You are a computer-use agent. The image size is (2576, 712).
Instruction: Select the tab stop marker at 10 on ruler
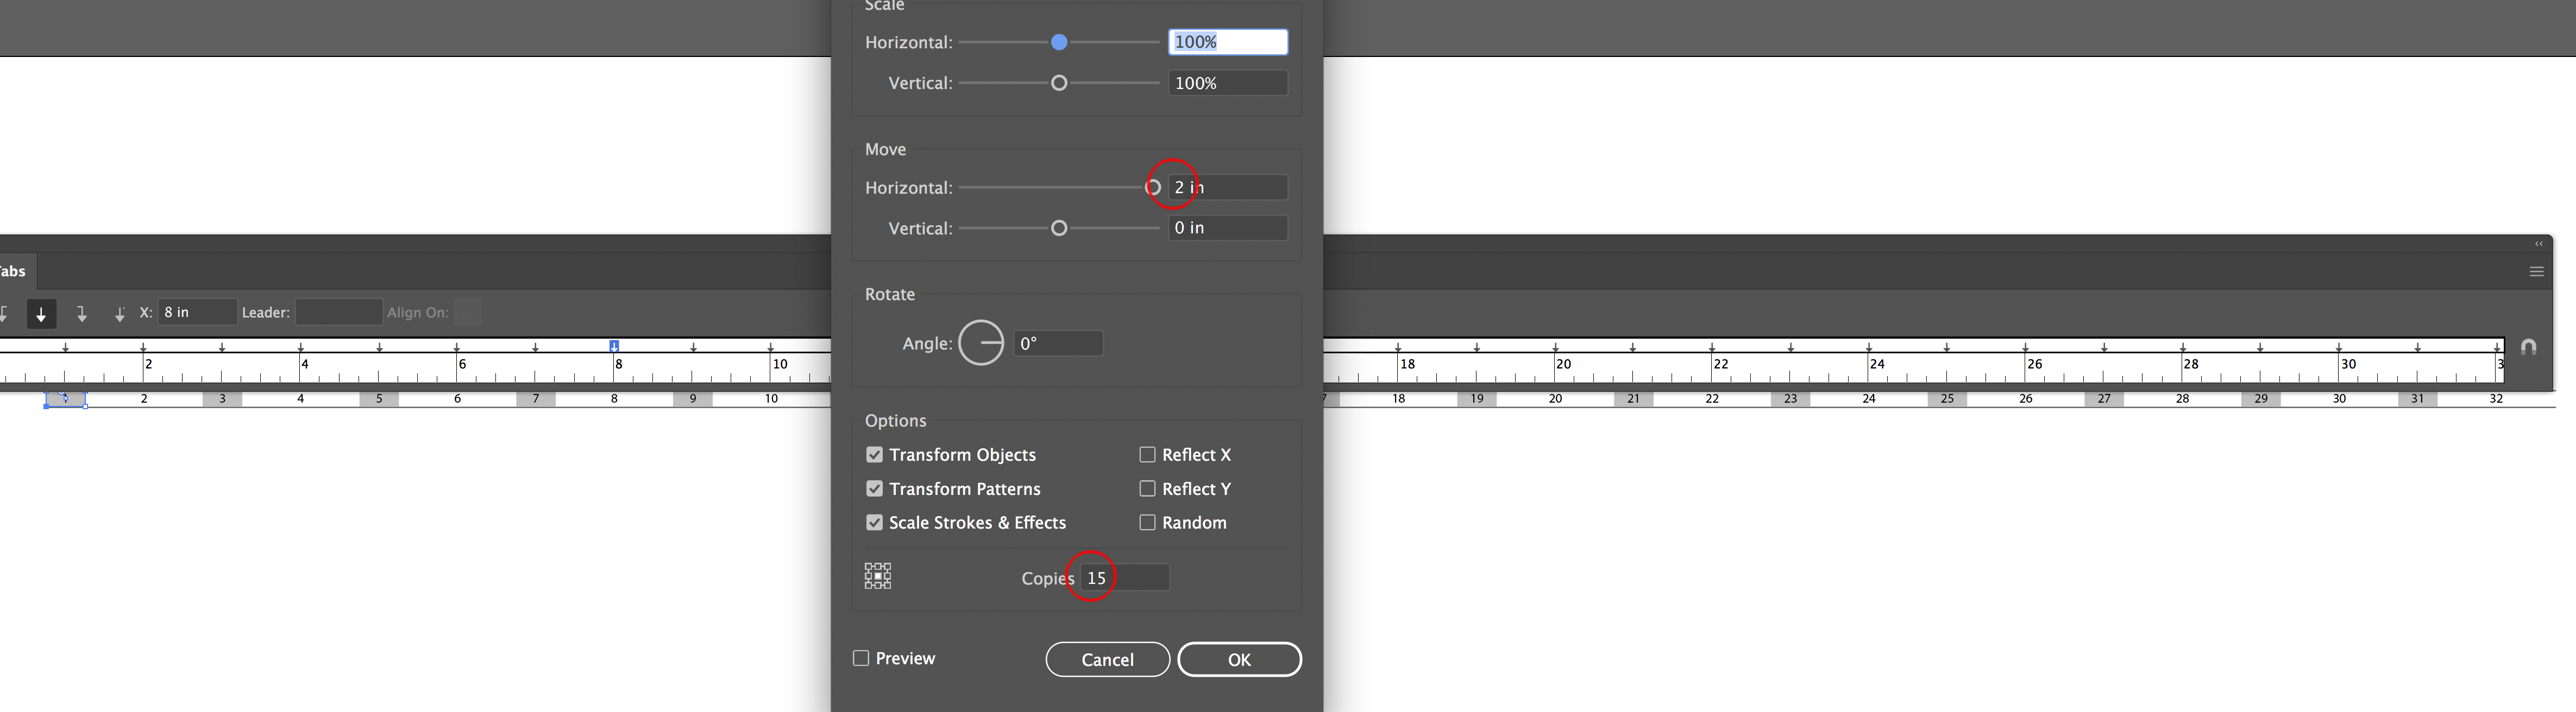[771, 347]
